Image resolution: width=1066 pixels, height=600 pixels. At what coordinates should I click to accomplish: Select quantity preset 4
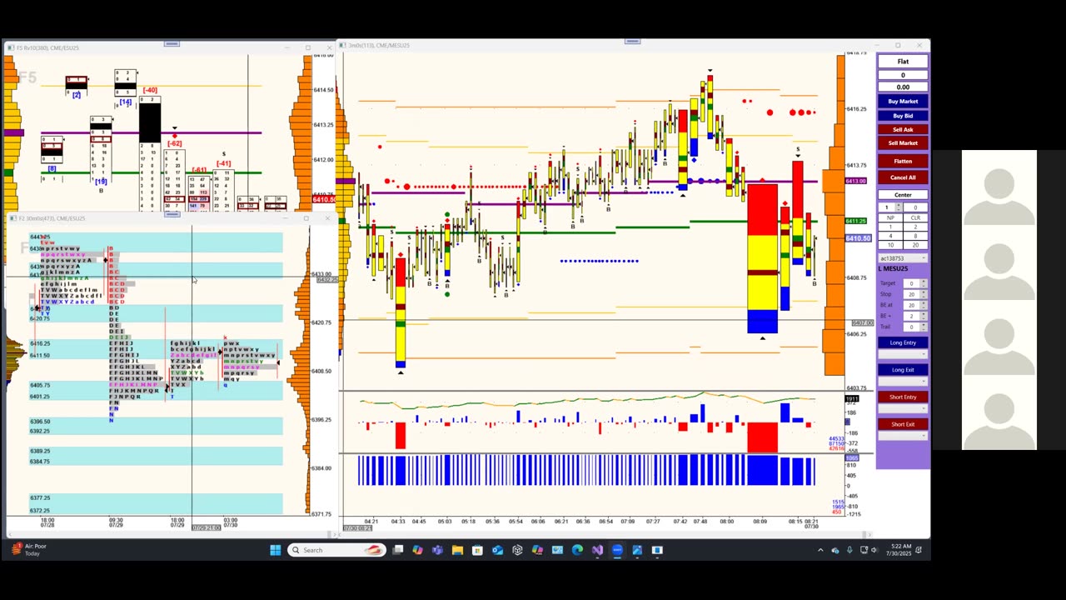890,236
